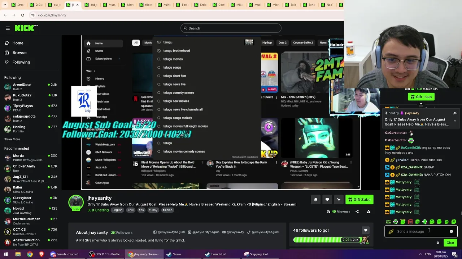The image size is (462, 259).
Task: Hide the pinned chat message
Action: coord(455,113)
